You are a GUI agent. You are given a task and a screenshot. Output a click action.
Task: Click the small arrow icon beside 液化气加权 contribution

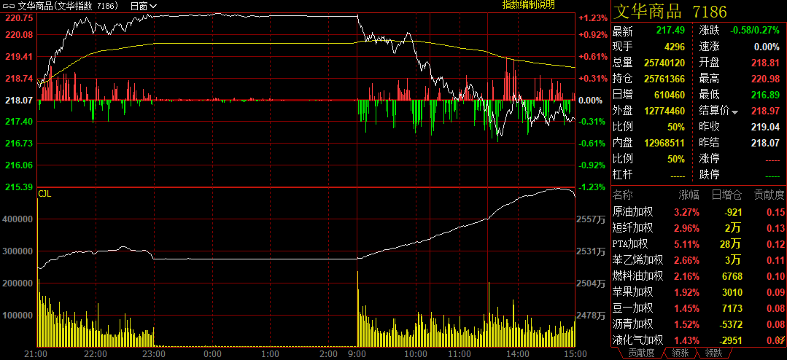click(x=780, y=341)
